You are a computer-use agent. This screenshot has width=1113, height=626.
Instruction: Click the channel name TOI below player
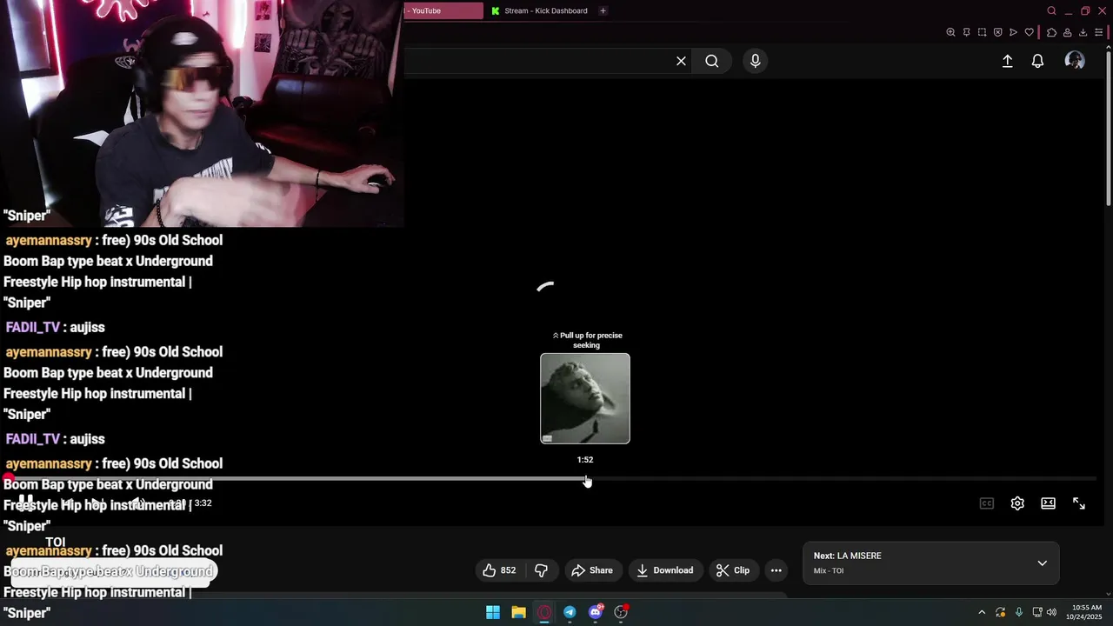pyautogui.click(x=56, y=542)
